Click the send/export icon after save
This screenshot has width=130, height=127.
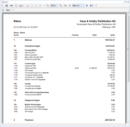[27, 6]
